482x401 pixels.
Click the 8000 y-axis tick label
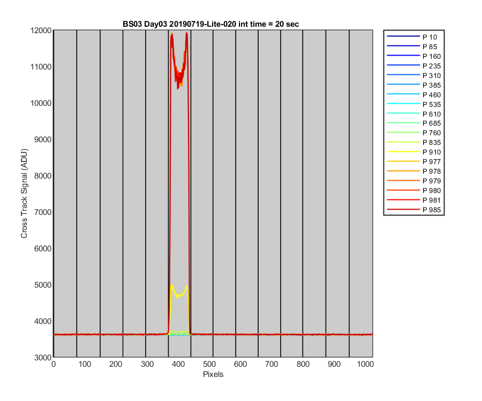(43, 176)
